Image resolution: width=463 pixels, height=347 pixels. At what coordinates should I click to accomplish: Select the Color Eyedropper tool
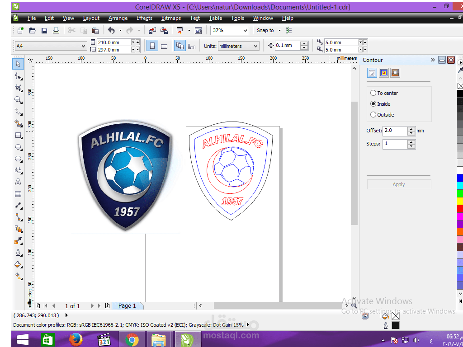18,241
